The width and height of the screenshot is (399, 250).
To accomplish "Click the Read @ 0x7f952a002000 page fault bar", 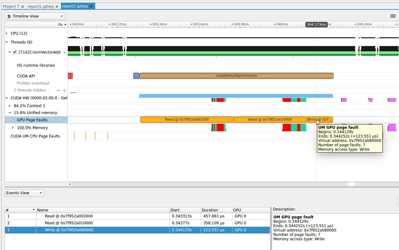I will 187,119.
